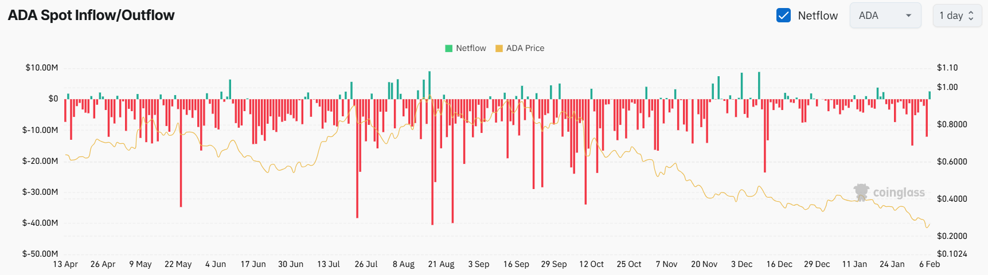Open the ADA coin dropdown

(885, 15)
